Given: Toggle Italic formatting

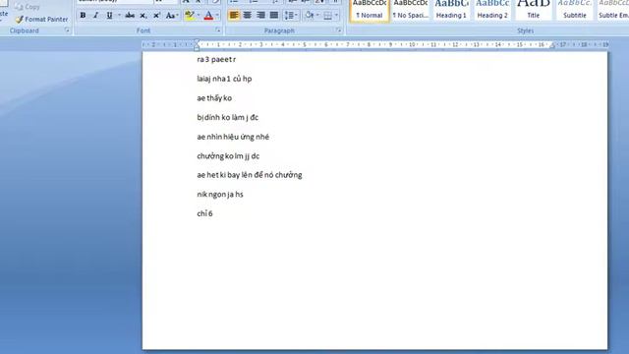Looking at the screenshot, I should click(96, 16).
